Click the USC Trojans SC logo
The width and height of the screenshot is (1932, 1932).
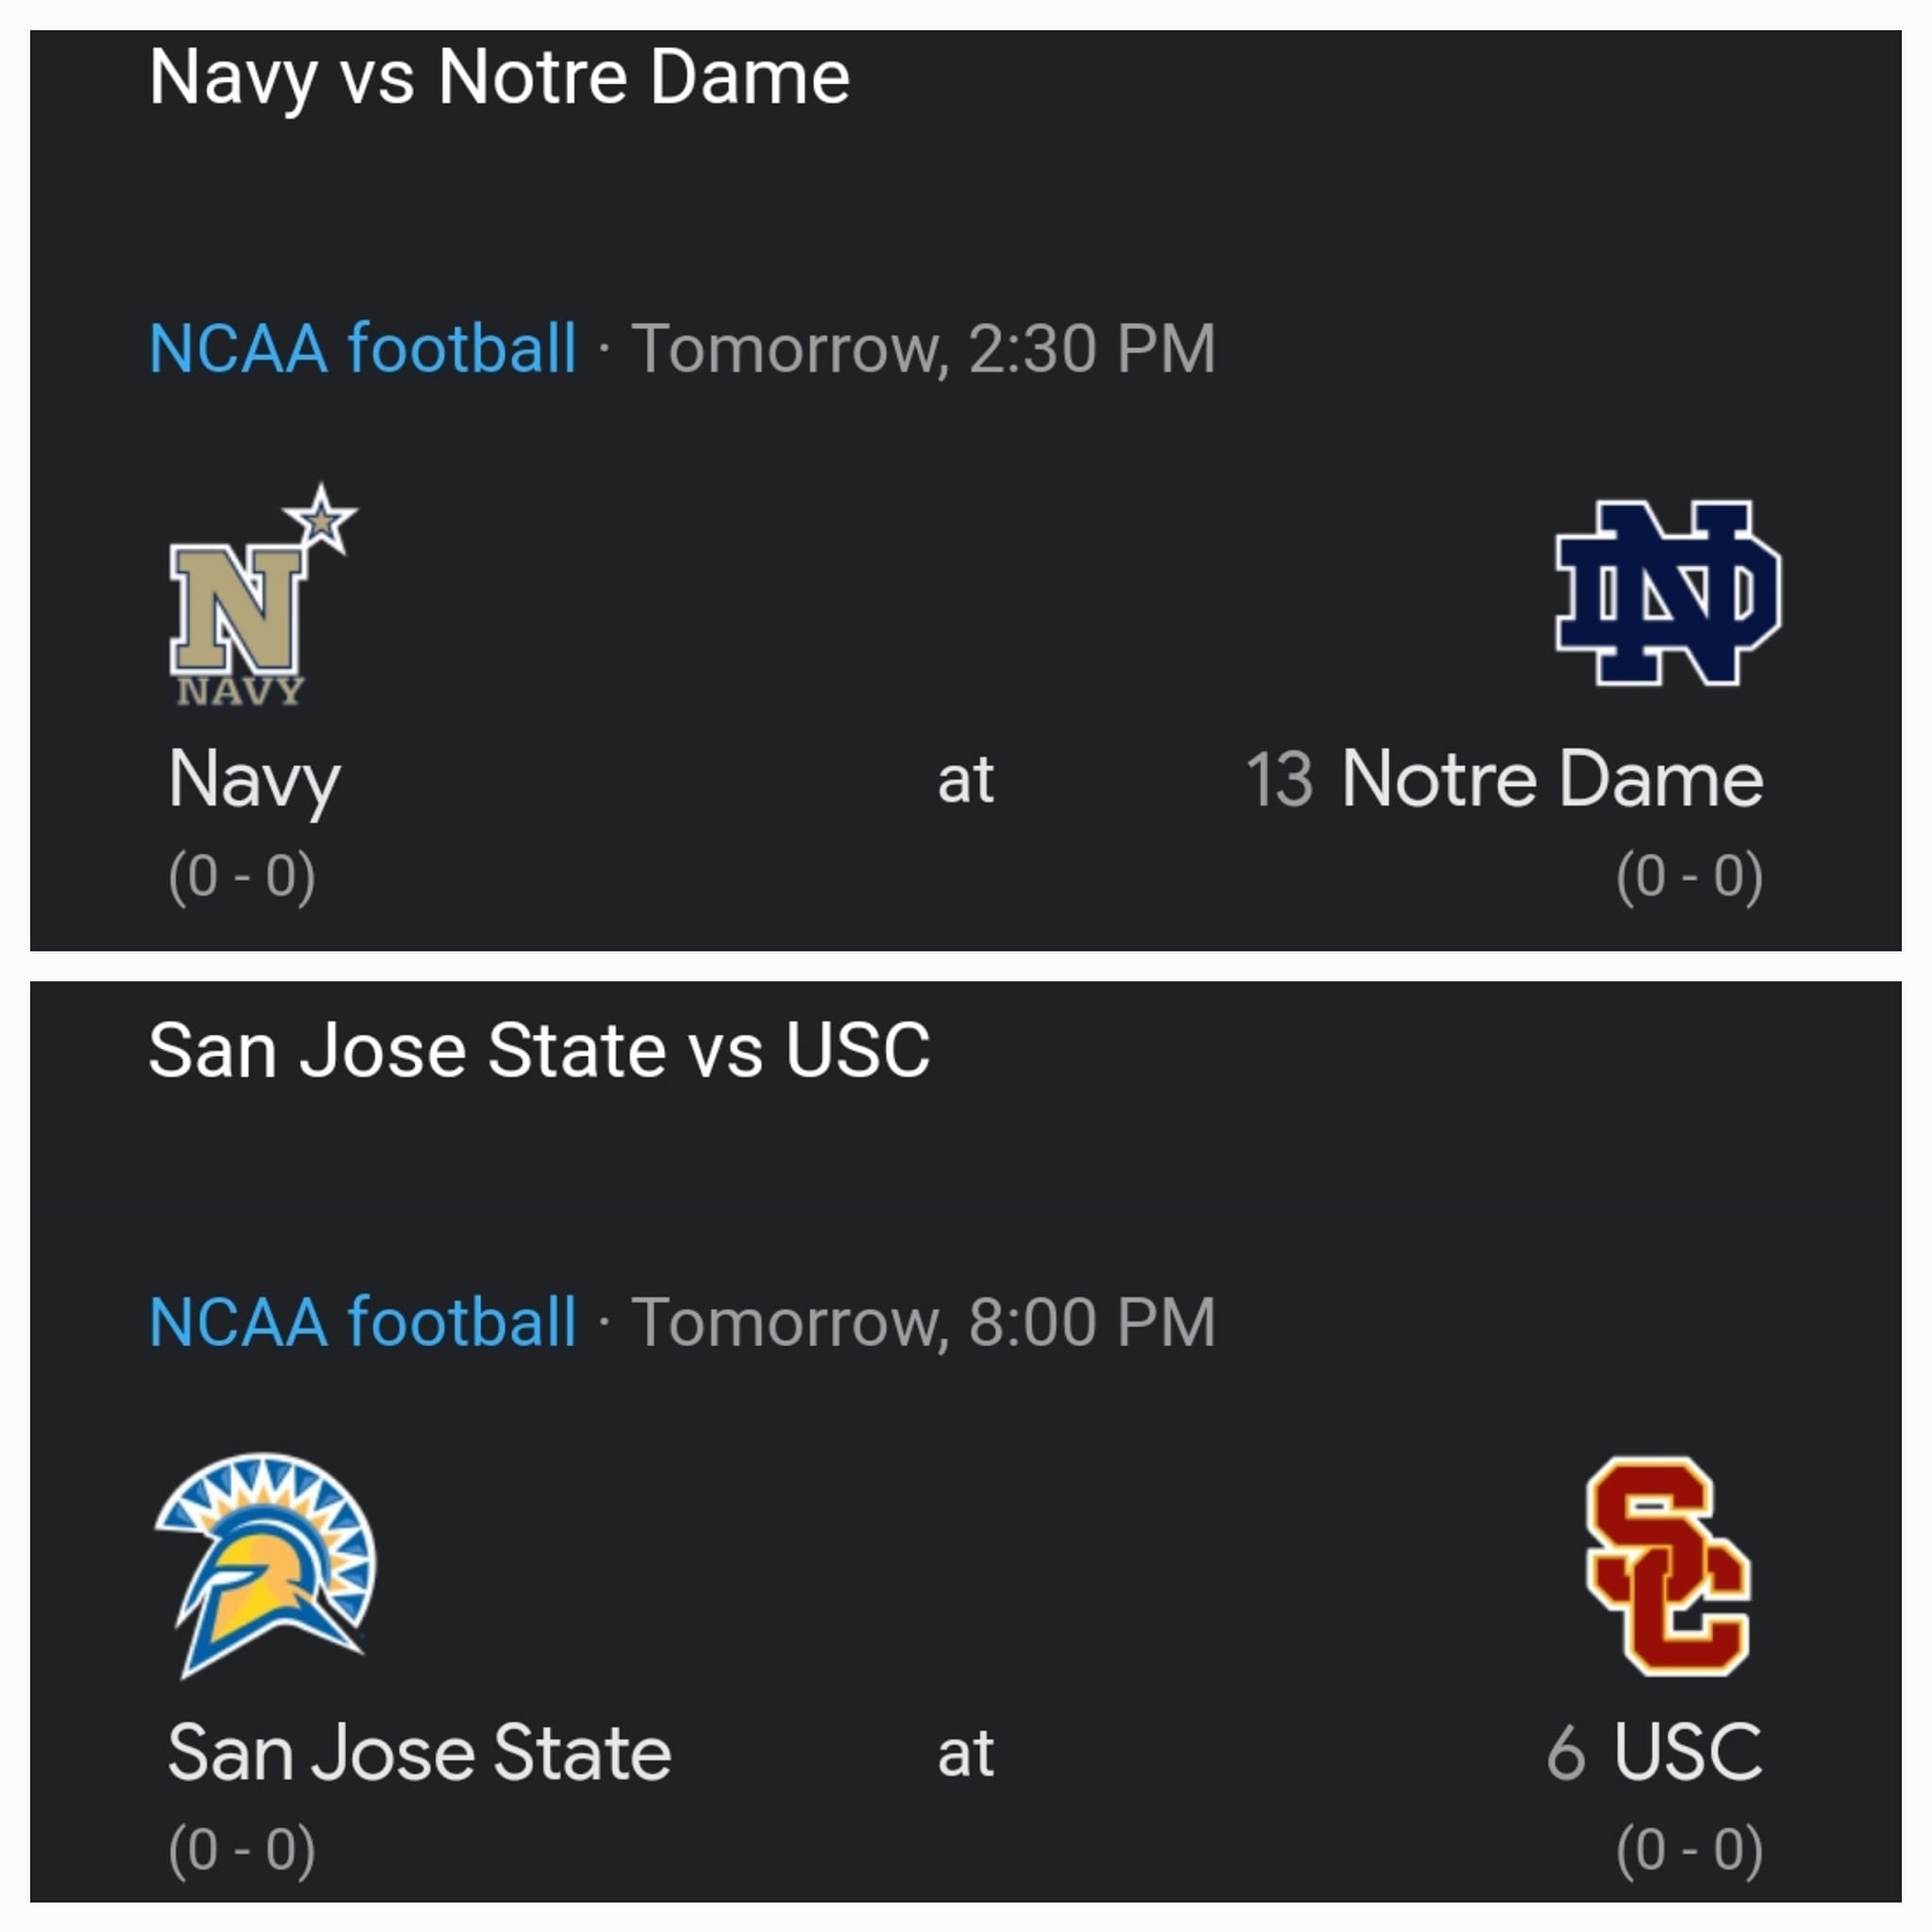pyautogui.click(x=1667, y=1565)
